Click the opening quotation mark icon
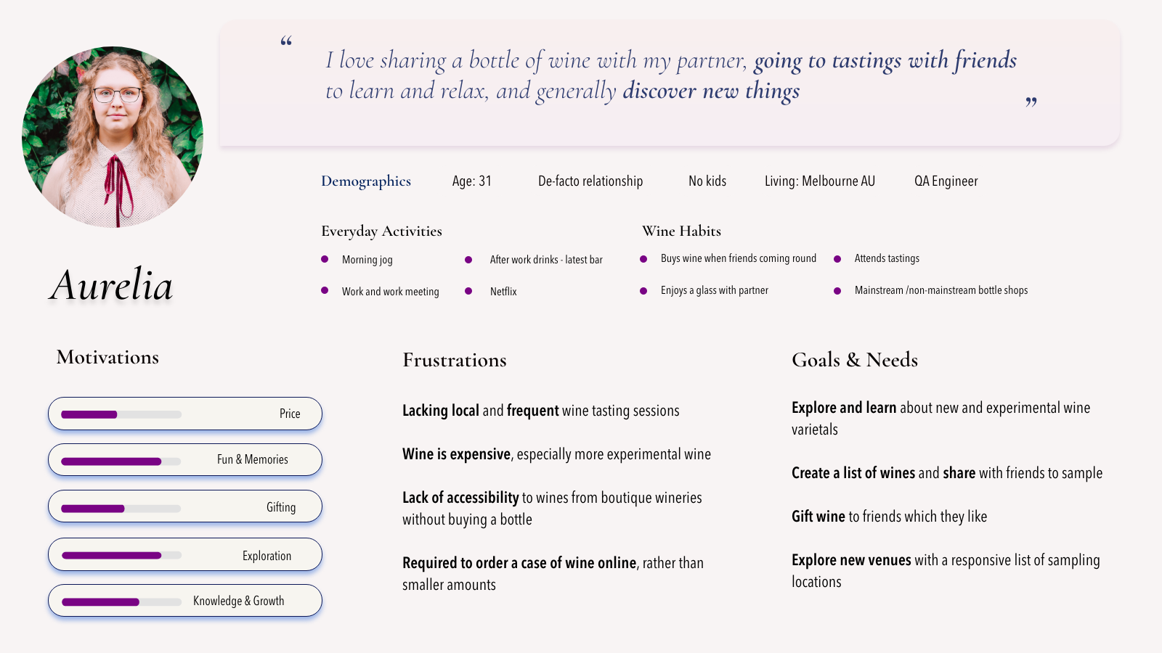 [286, 41]
